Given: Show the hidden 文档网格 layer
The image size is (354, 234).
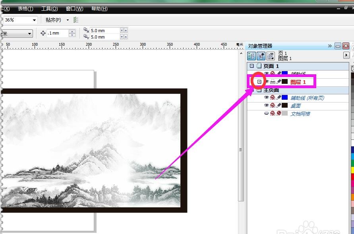Looking at the screenshot, I should click(x=267, y=114).
